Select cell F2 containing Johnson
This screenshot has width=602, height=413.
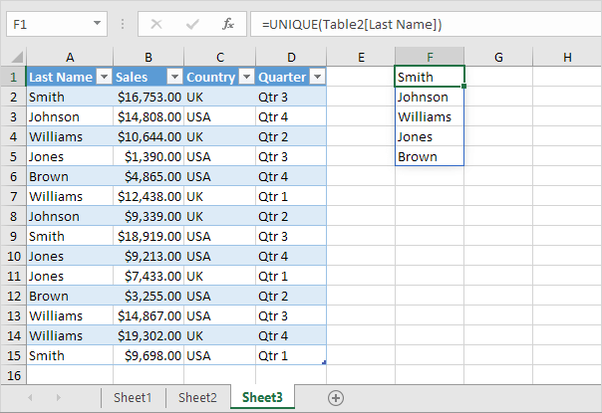click(430, 97)
